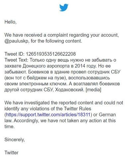Click the "Tweet ID:" label
Viewport: 129px width, 160px height.
14,54
